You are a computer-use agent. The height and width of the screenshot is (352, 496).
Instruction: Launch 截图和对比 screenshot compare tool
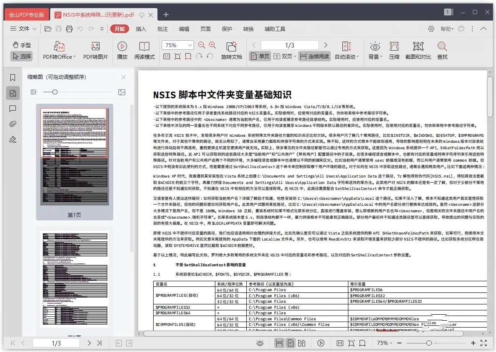tap(417, 50)
